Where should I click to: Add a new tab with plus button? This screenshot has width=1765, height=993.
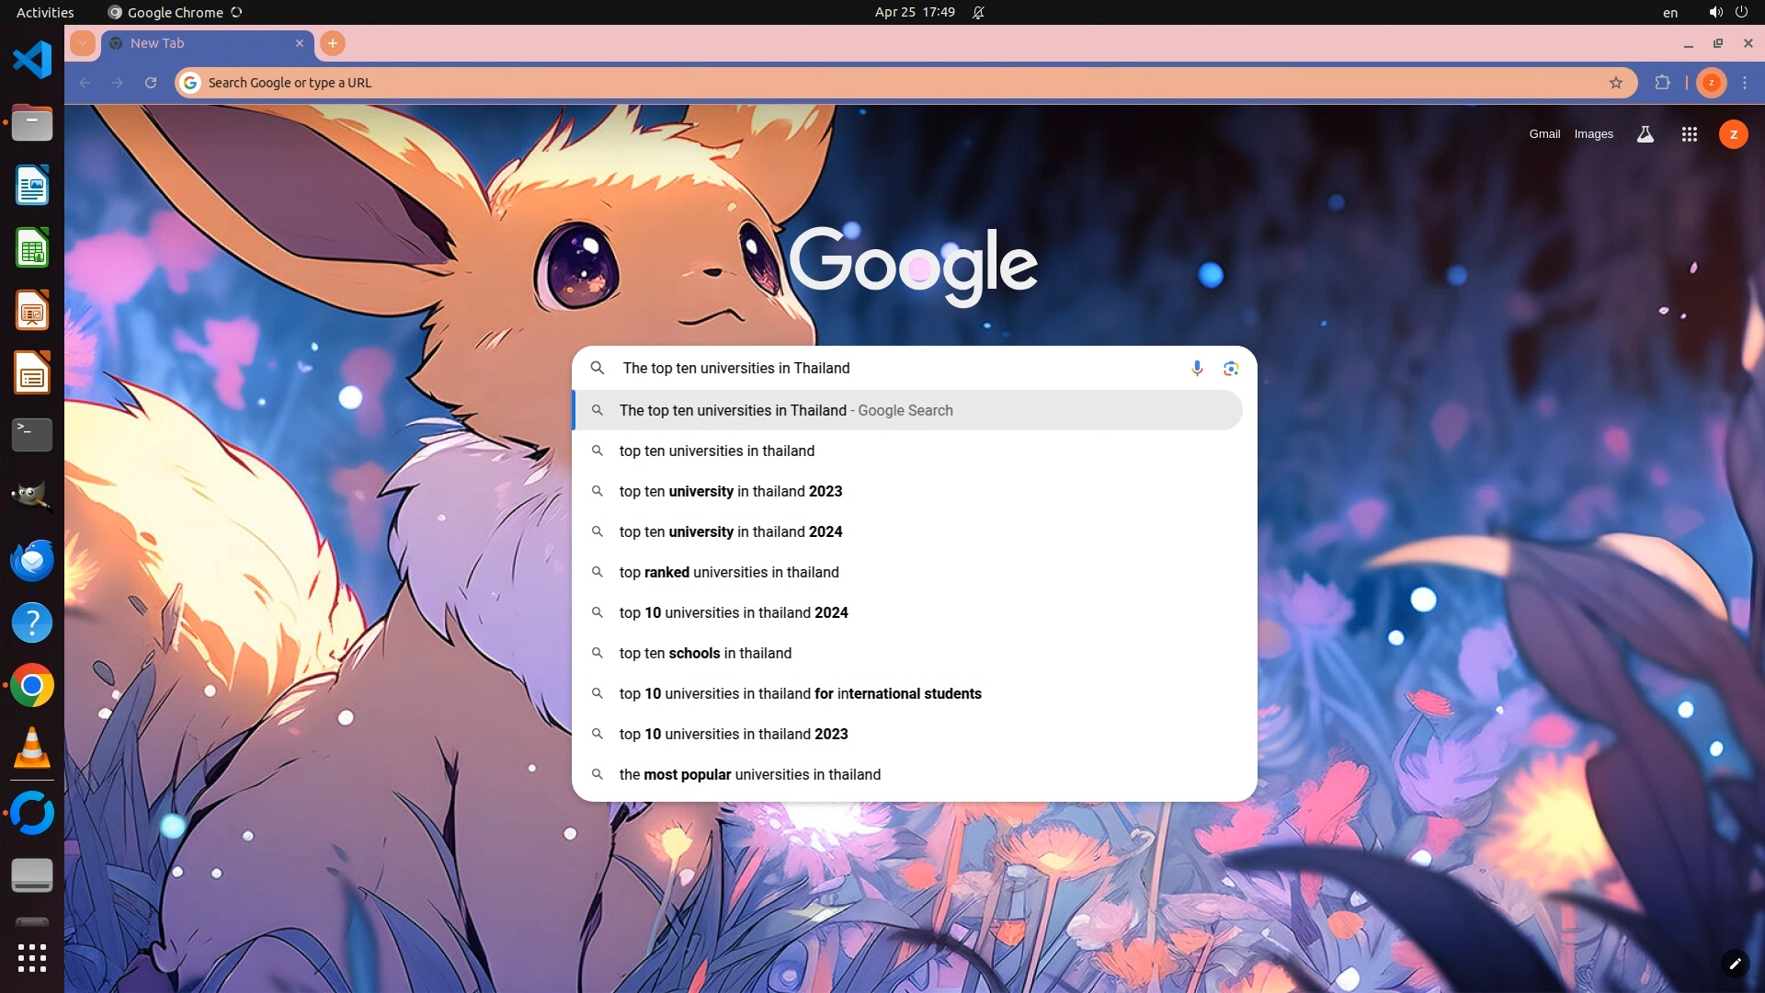coord(333,43)
